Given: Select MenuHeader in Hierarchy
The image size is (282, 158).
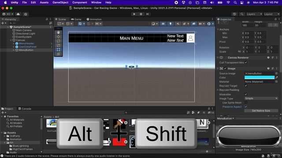Looking at the screenshot, I should (x=26, y=43).
